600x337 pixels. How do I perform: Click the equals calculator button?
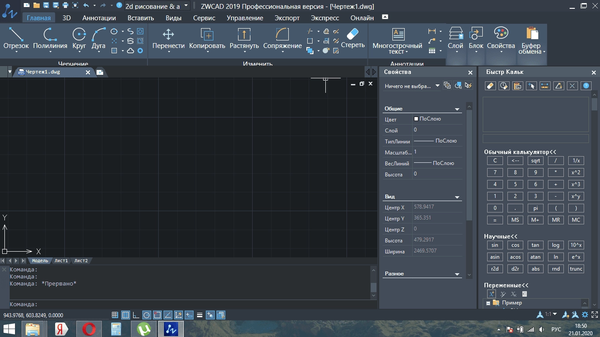(x=495, y=220)
